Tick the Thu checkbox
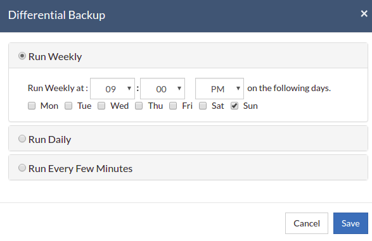Screen dimensions: 372x241 (x=139, y=106)
